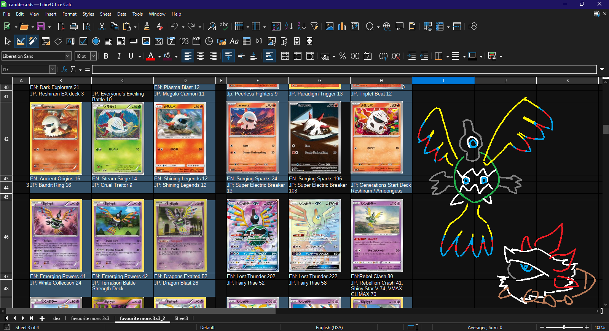Click the Function Wizard fx icon

(x=64, y=69)
